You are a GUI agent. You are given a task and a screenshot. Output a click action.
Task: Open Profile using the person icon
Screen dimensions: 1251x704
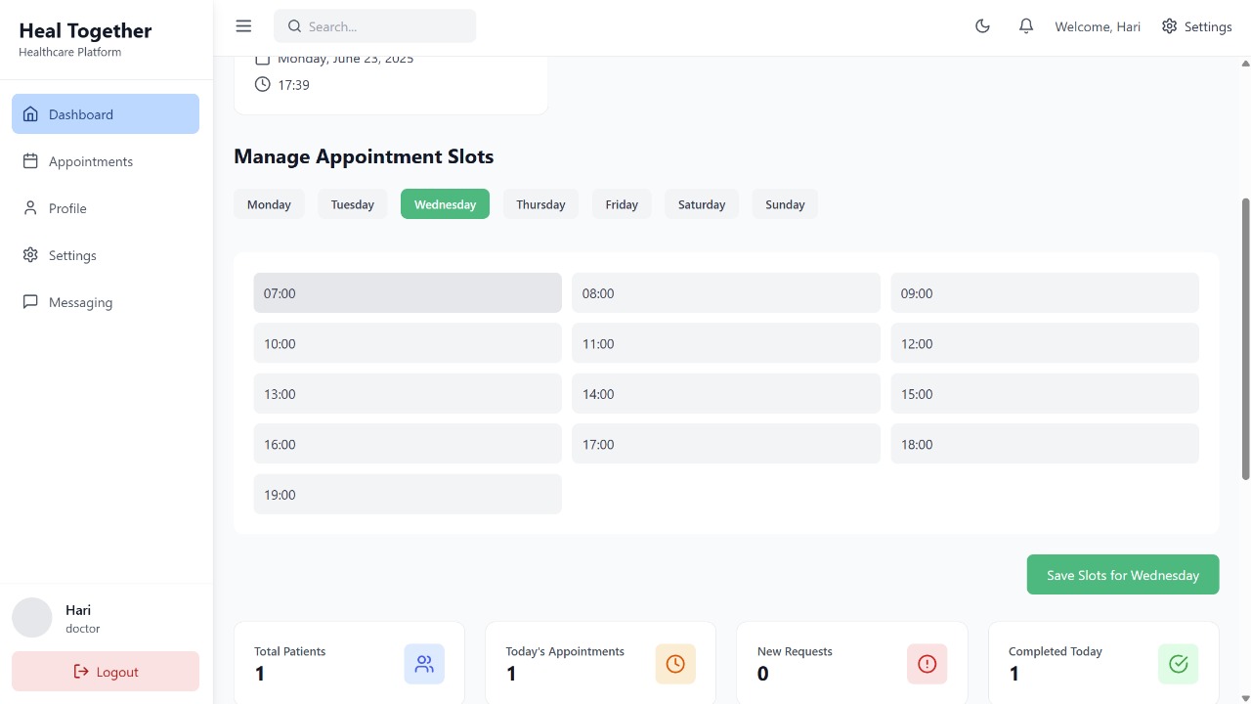point(30,208)
